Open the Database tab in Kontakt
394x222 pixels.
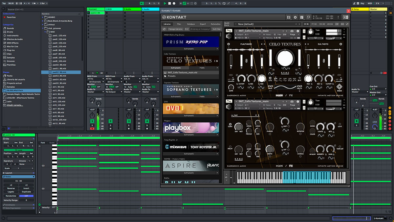[191, 24]
